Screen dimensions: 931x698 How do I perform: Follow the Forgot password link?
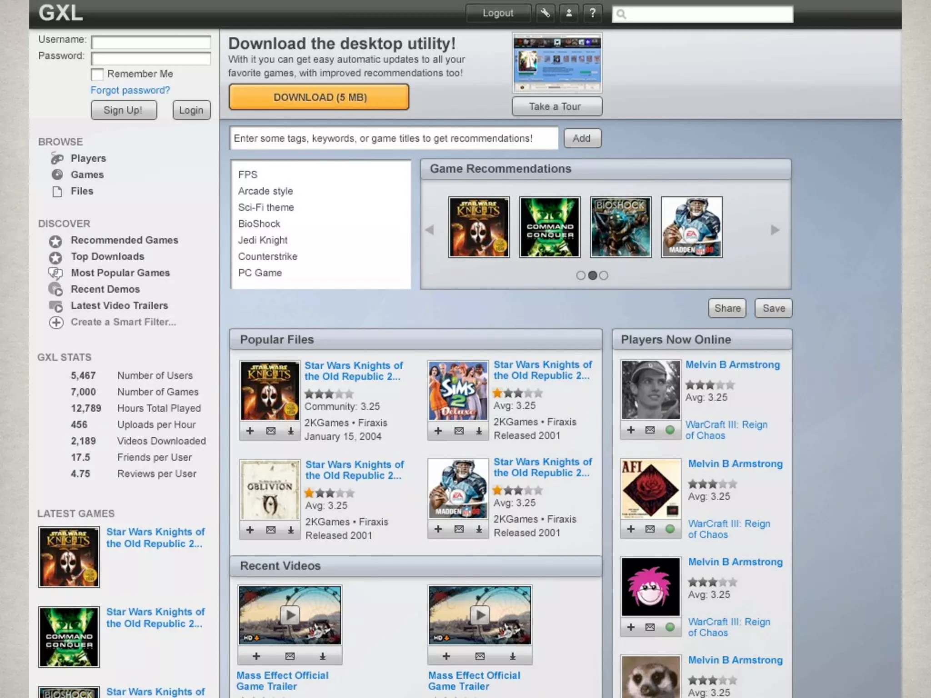pos(130,90)
